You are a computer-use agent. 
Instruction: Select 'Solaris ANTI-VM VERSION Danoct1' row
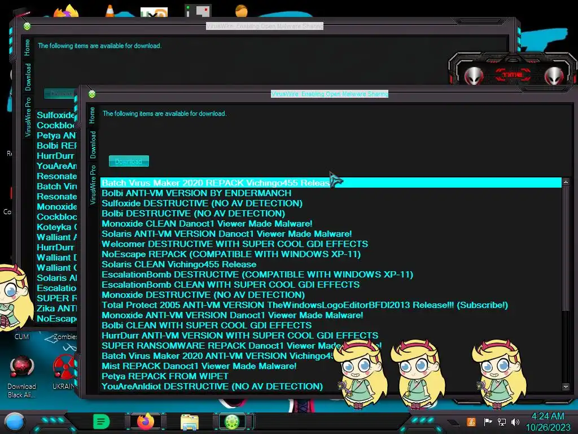click(331, 234)
